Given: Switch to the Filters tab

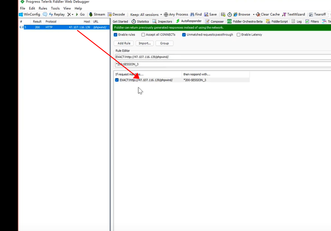Looking at the screenshot, I should click(312, 21).
